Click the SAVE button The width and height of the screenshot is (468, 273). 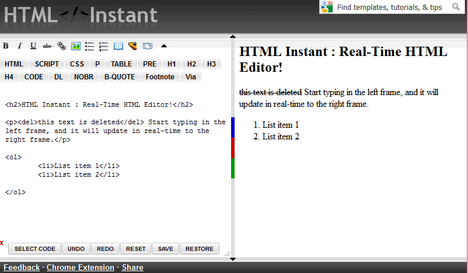[166, 249]
